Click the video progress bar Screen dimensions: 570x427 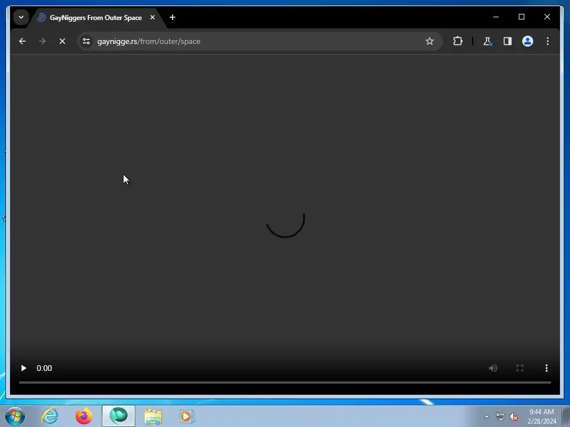pyautogui.click(x=285, y=383)
